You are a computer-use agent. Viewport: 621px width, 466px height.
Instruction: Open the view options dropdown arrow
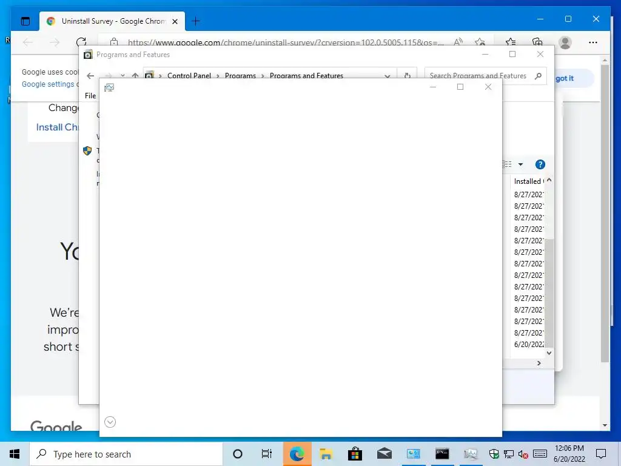(520, 164)
